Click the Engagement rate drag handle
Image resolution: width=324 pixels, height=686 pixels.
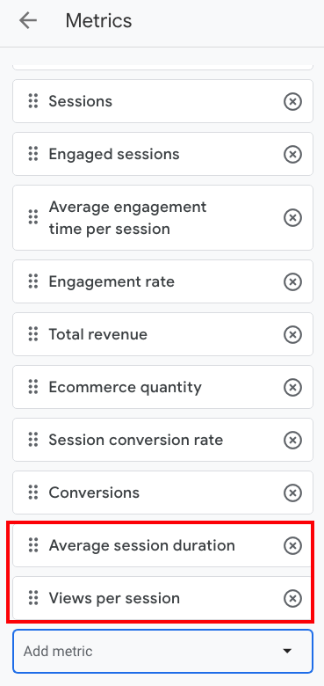pyautogui.click(x=33, y=281)
